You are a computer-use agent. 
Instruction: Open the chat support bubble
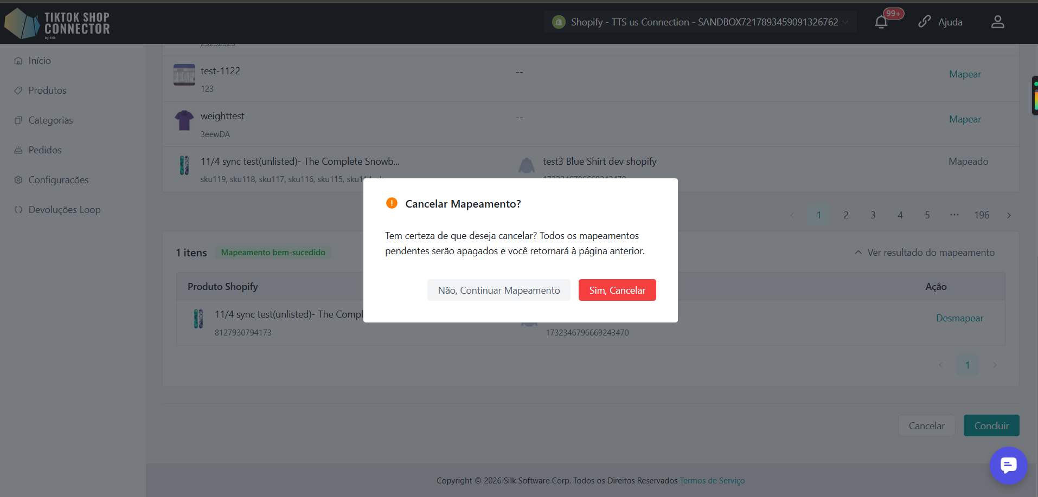click(x=1009, y=465)
